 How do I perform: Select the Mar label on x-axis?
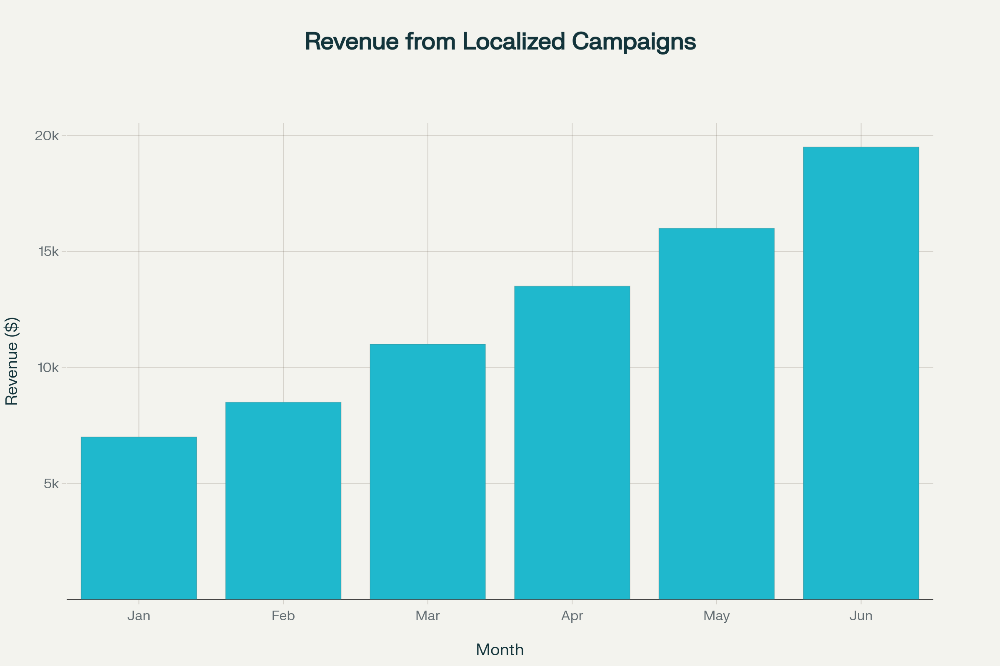(428, 616)
